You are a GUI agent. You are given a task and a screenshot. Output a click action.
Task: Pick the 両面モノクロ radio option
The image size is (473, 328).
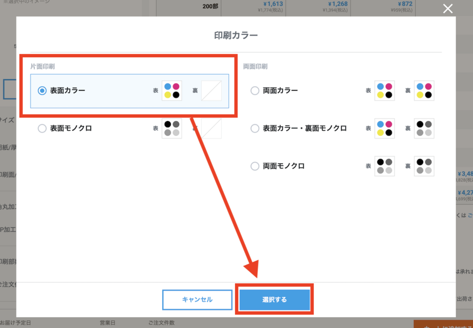click(x=255, y=166)
